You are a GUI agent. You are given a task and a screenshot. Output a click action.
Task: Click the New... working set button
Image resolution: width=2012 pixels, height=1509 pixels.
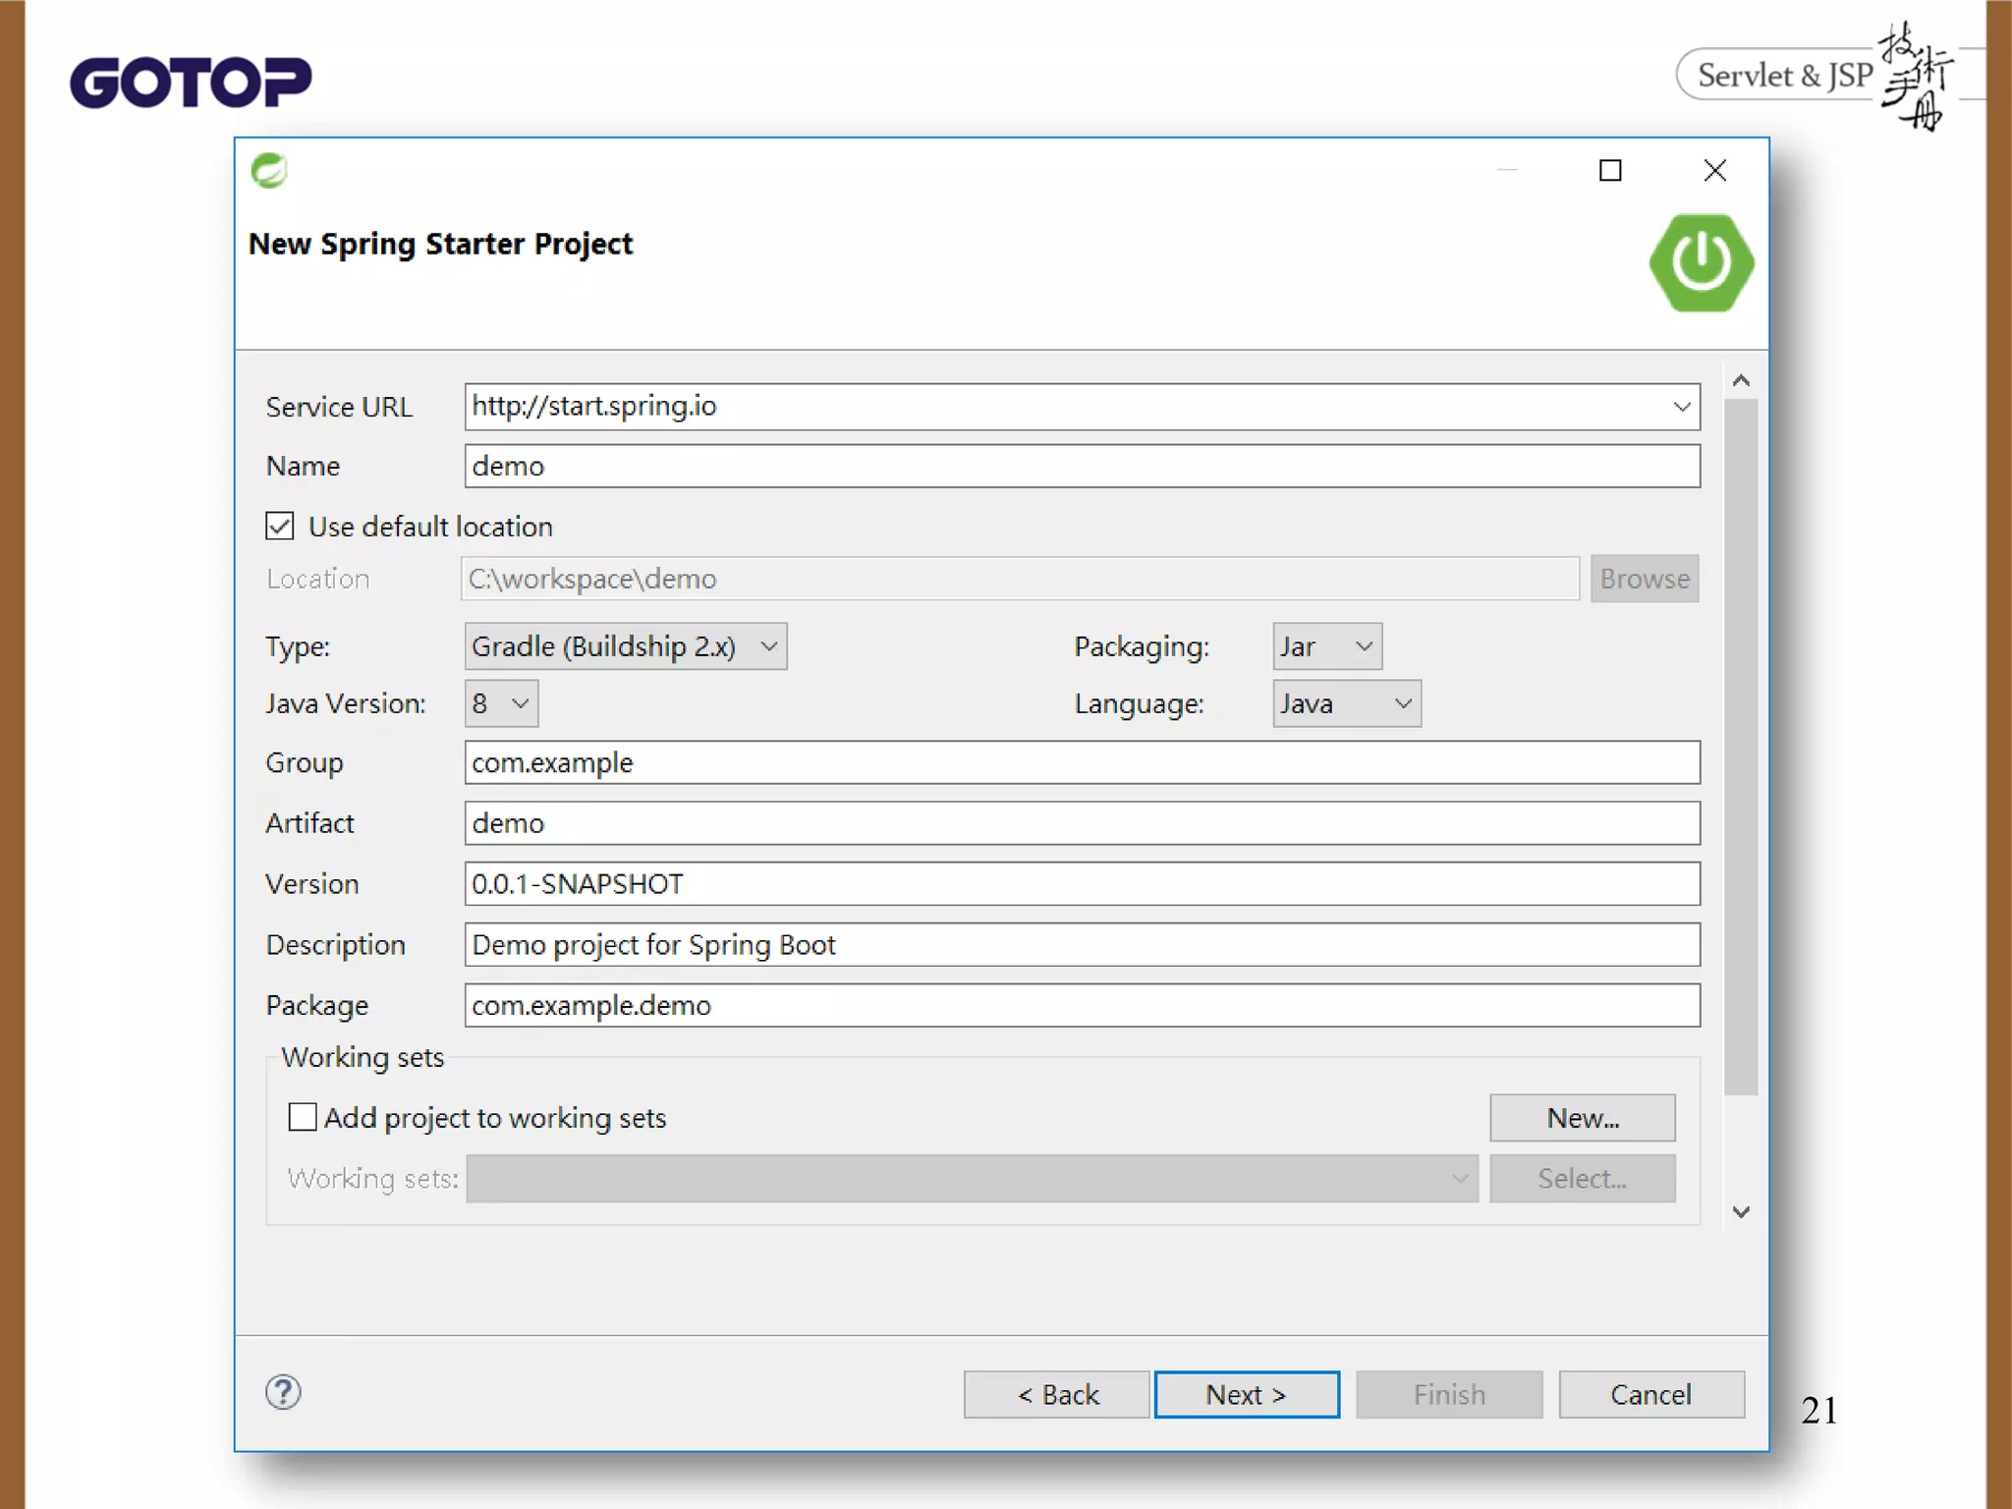[x=1582, y=1118]
